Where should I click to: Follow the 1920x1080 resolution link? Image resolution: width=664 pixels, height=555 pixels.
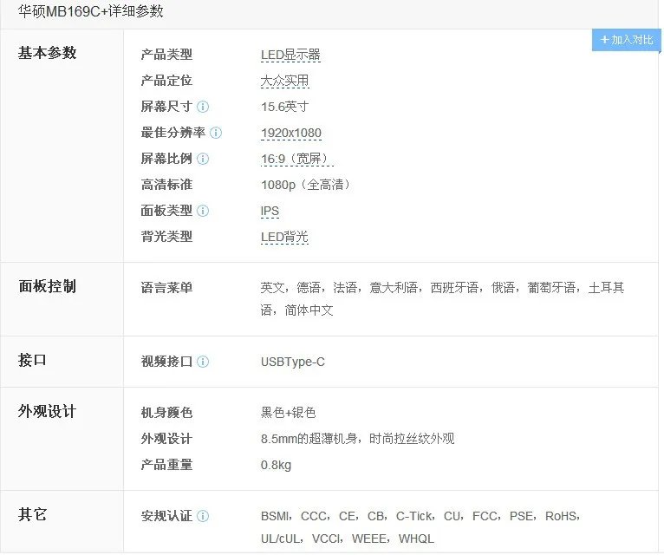(x=291, y=133)
